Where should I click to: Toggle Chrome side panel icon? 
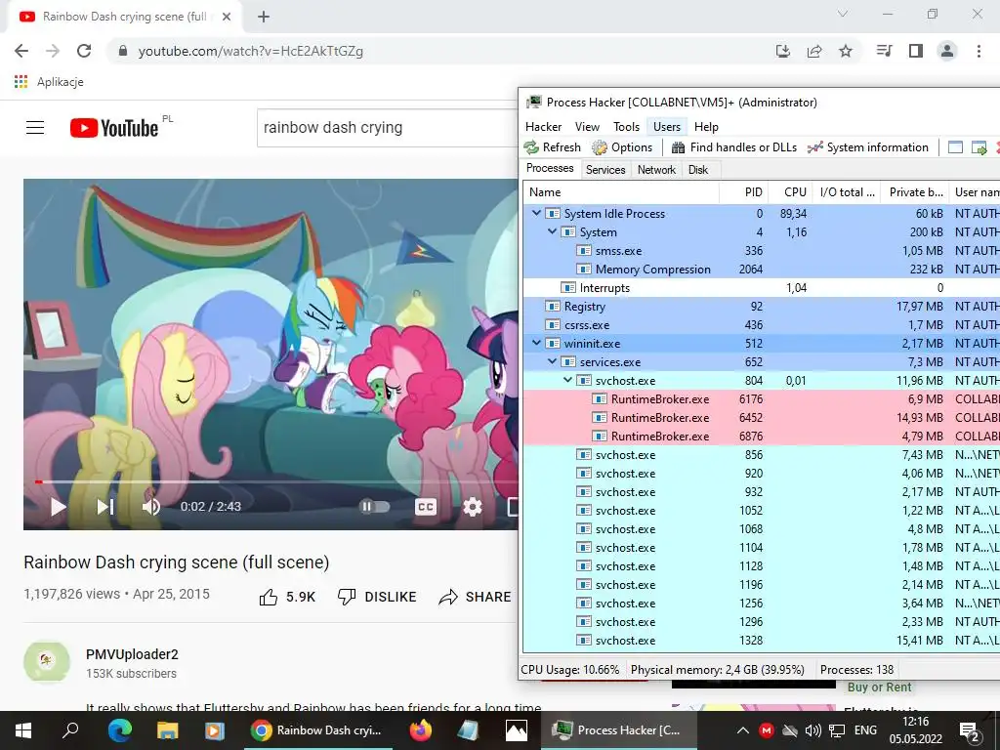(916, 51)
